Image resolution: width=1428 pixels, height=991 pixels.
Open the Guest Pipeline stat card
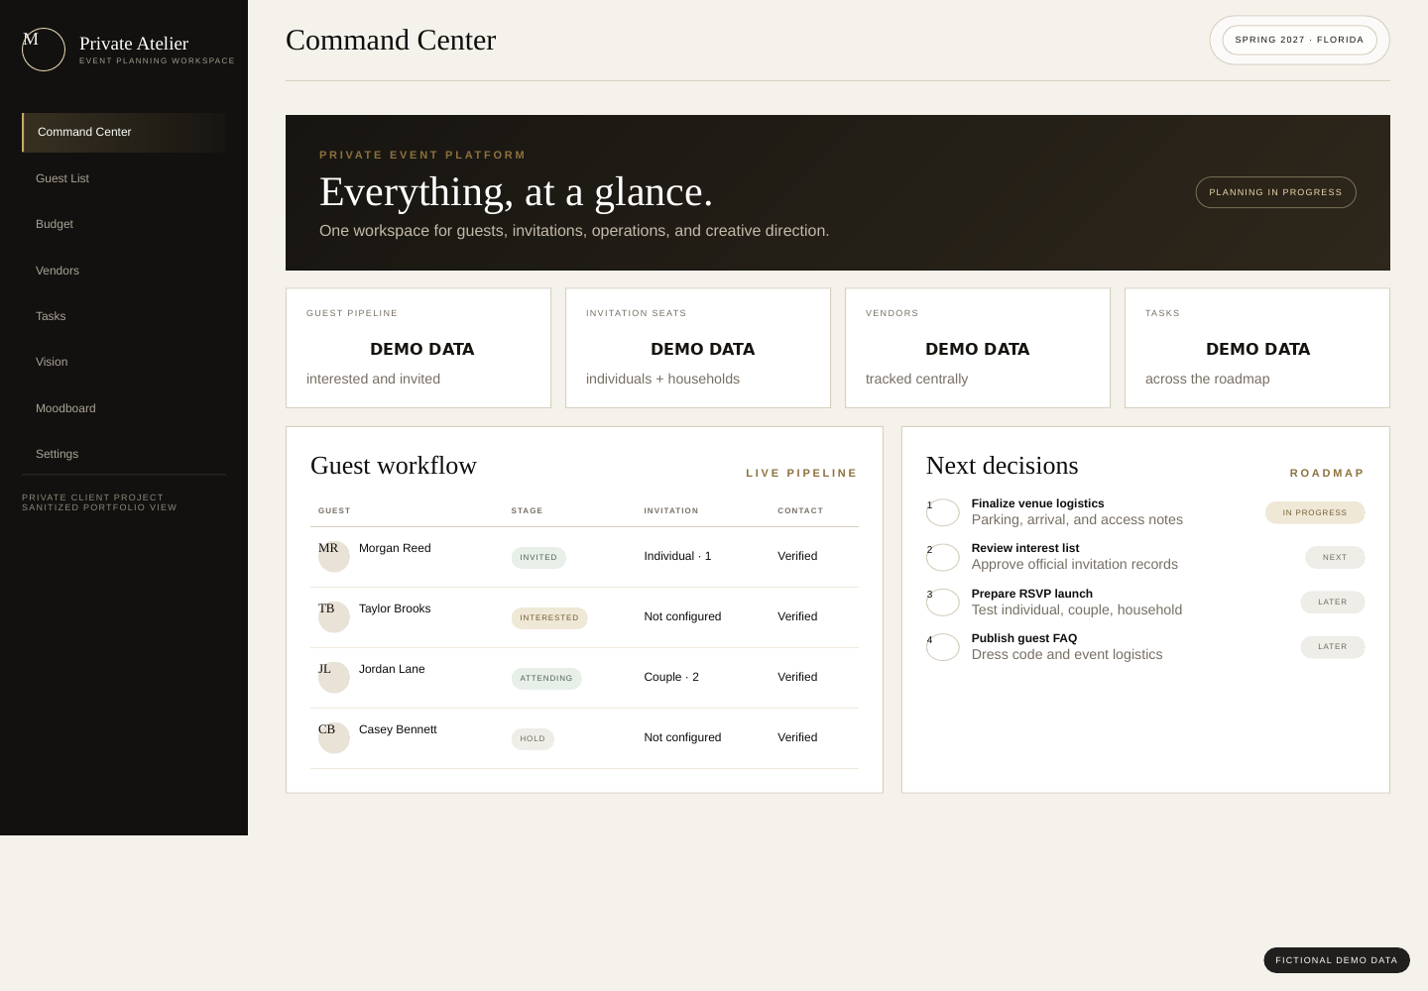pos(418,348)
